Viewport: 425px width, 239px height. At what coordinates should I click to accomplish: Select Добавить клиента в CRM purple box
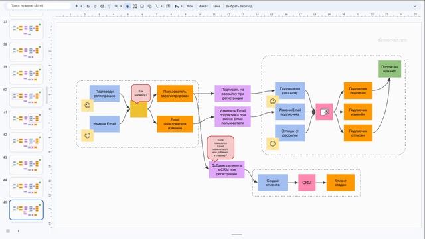[226, 170]
